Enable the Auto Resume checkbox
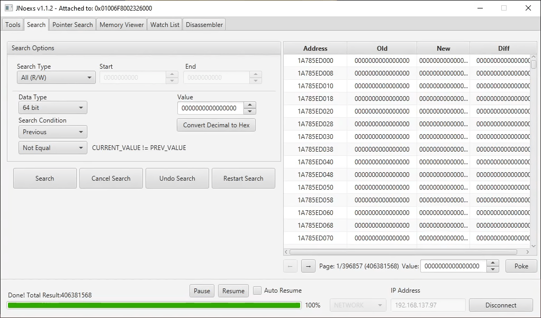 (257, 291)
